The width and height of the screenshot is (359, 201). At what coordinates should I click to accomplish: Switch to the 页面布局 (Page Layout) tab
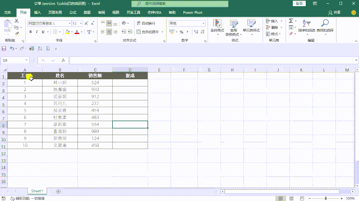pos(55,12)
